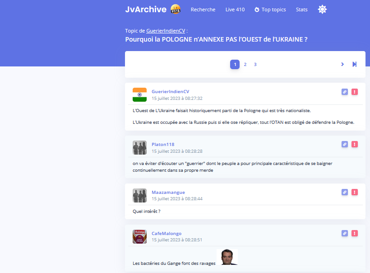Select page 2 of the topic
Viewport: 370px width, 273px height.
click(x=245, y=64)
